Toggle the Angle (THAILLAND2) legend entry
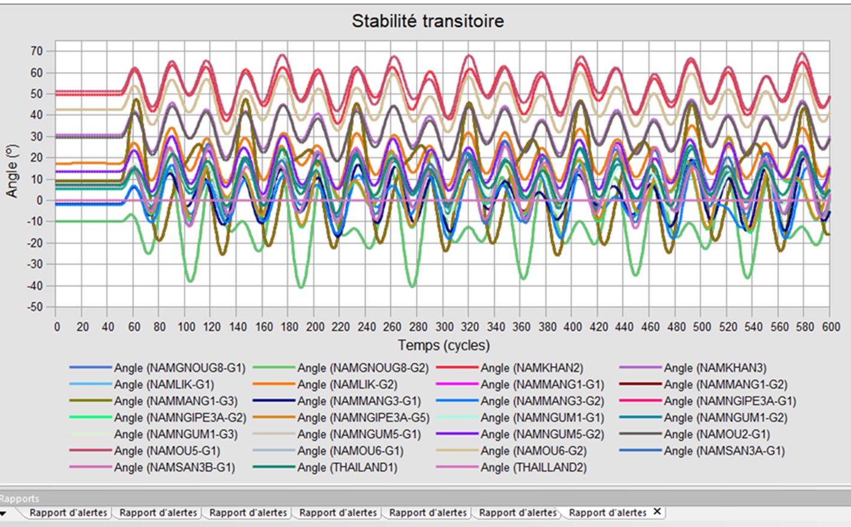 [x=533, y=467]
